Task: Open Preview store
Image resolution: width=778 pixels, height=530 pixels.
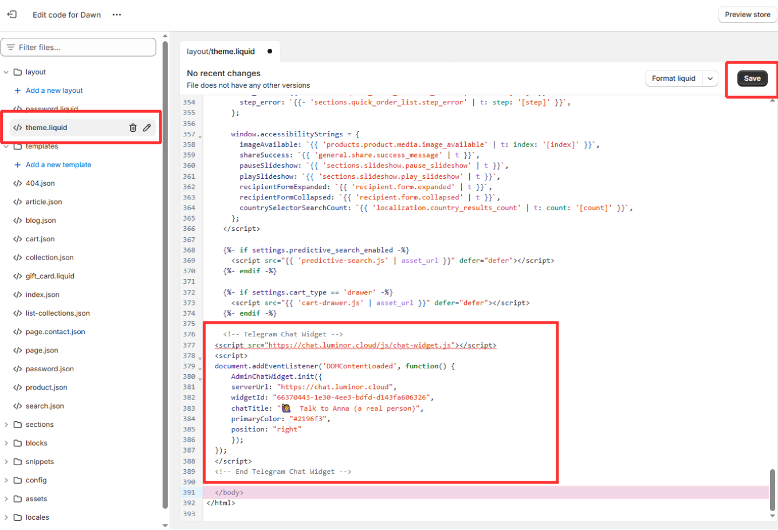Action: point(747,14)
